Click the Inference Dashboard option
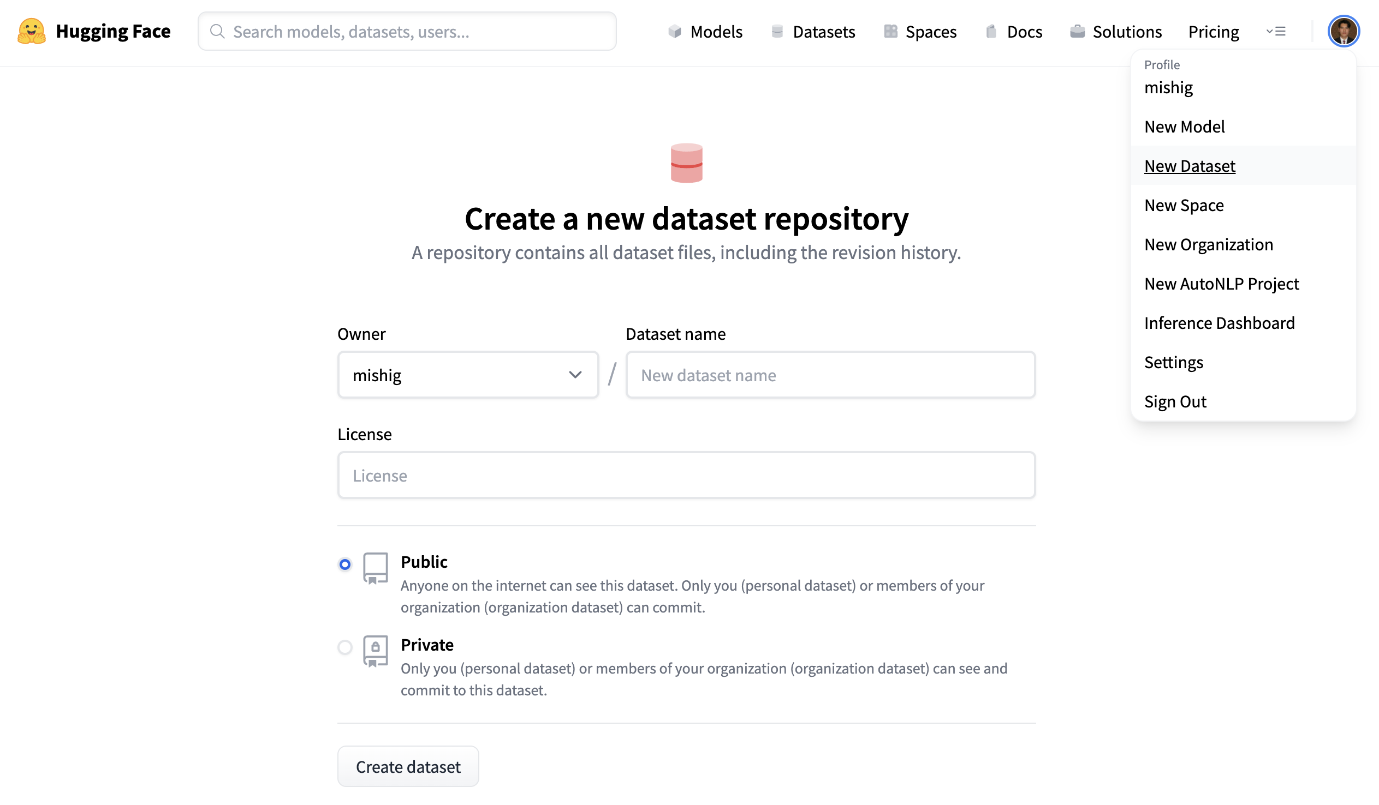This screenshot has width=1379, height=805. tap(1220, 323)
